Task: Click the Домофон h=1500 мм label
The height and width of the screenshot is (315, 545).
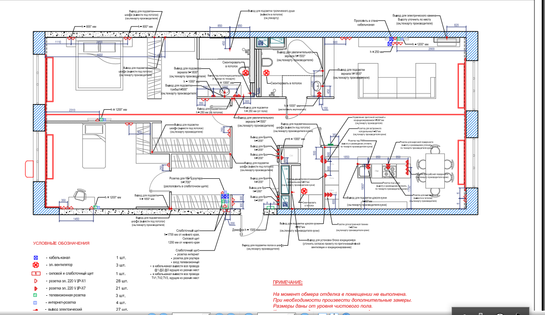Action: (x=248, y=230)
